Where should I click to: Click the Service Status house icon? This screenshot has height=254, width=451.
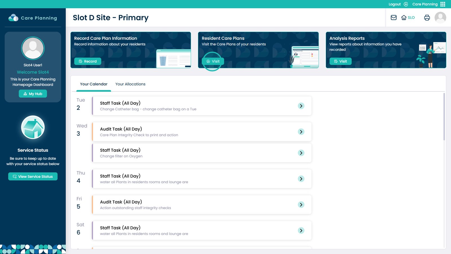pos(33,127)
